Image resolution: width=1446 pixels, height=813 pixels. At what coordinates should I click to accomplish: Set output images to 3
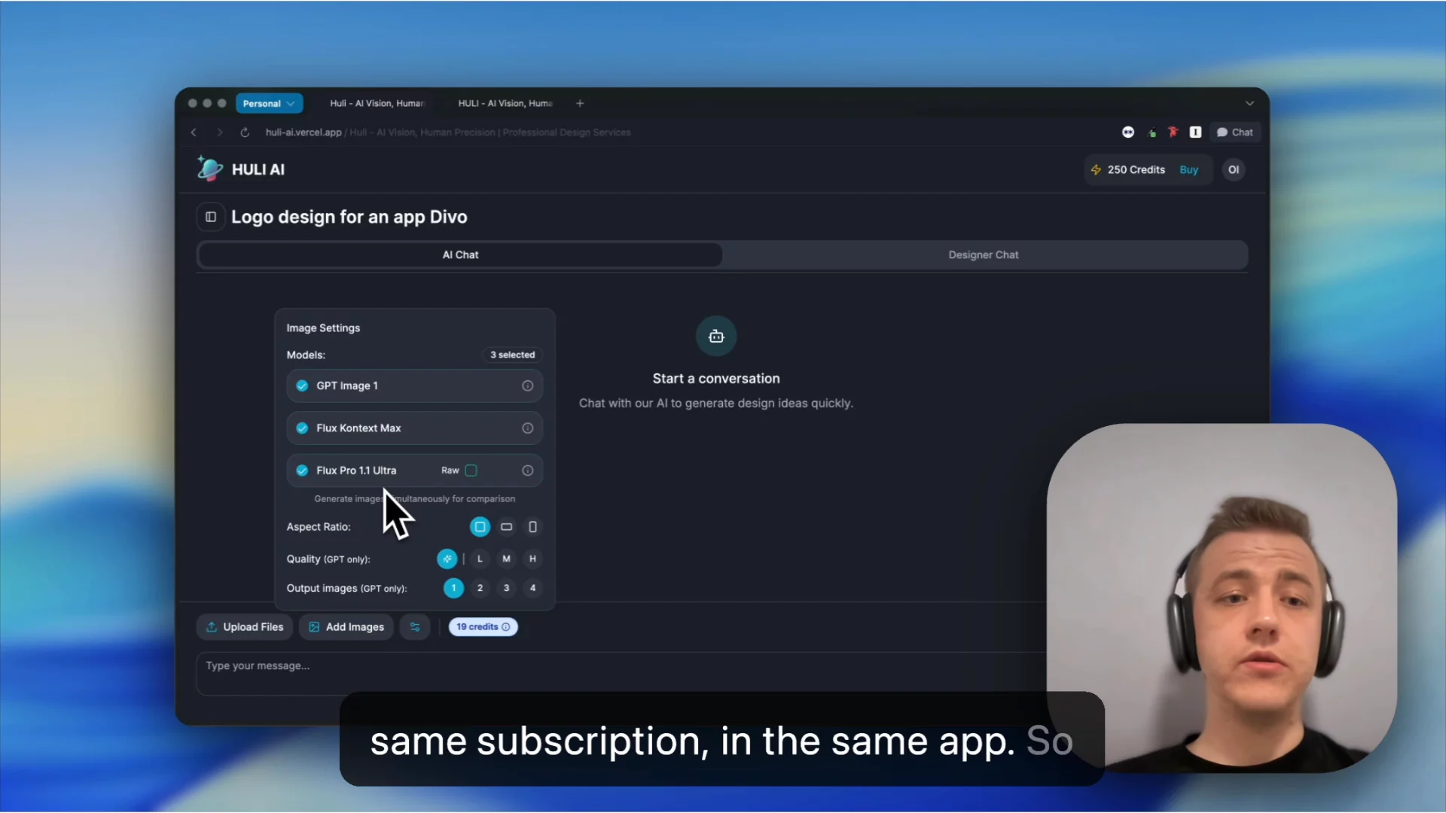(x=506, y=588)
